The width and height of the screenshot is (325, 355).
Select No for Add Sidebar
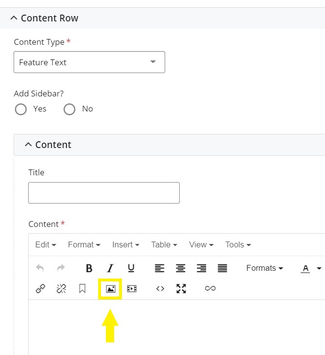point(69,109)
